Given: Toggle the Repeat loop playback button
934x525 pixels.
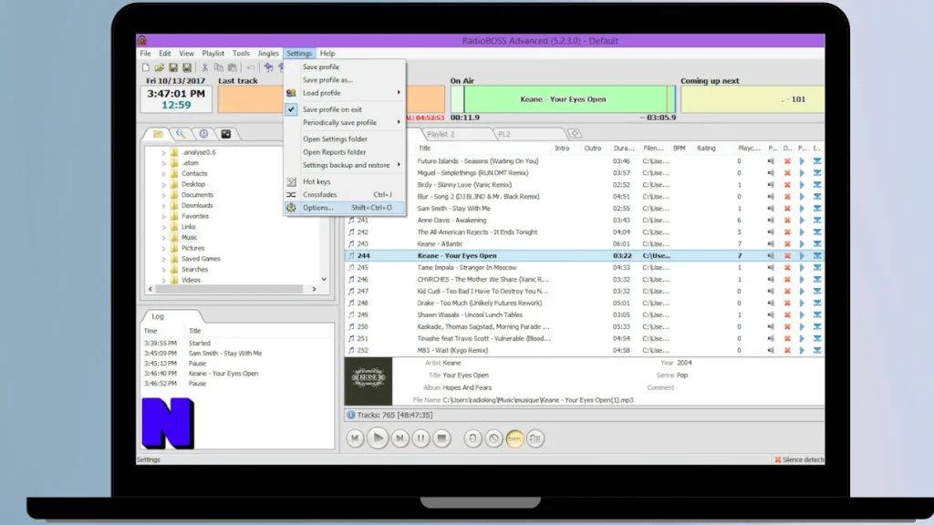Looking at the screenshot, I should tap(472, 438).
